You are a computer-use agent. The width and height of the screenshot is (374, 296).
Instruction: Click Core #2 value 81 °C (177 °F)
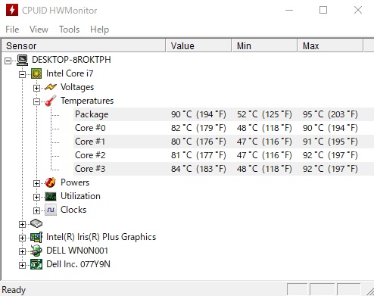[x=198, y=155]
